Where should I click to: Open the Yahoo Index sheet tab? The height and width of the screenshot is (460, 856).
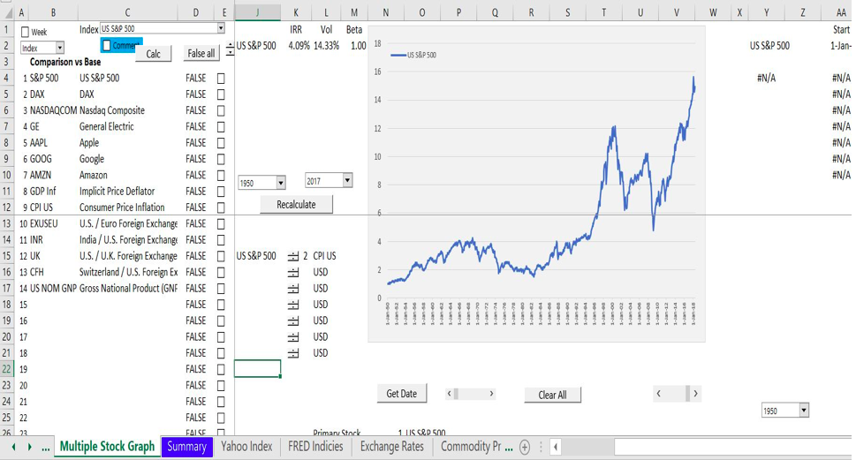246,447
